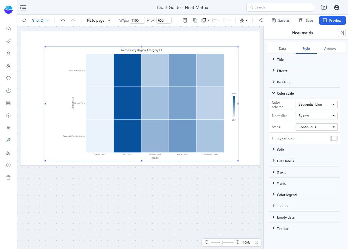348x249 pixels.
Task: Zoom out using the minus magnifier
Action: (207, 242)
